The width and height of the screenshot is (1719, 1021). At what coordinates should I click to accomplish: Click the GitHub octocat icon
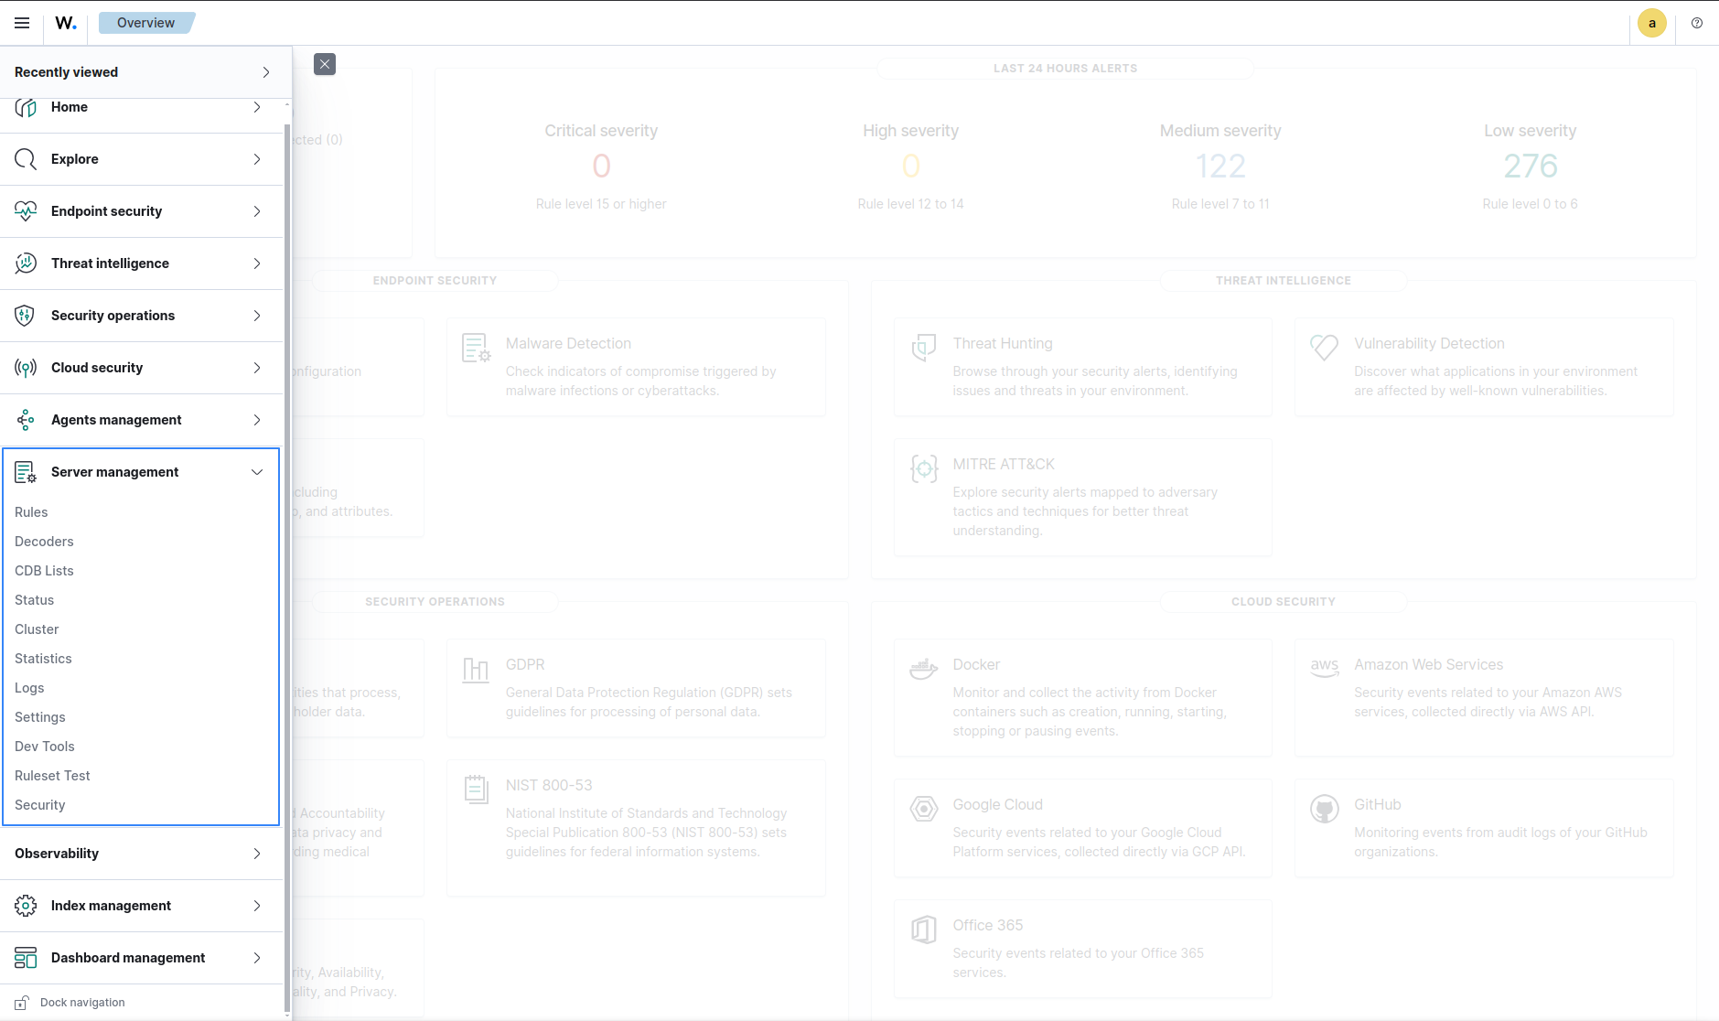point(1325,809)
